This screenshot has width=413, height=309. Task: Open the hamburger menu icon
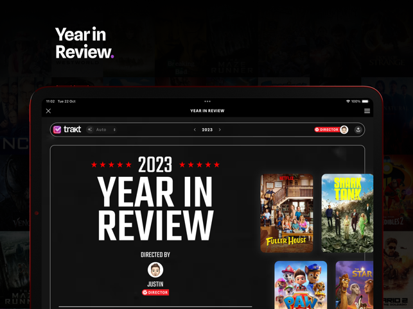pyautogui.click(x=367, y=111)
